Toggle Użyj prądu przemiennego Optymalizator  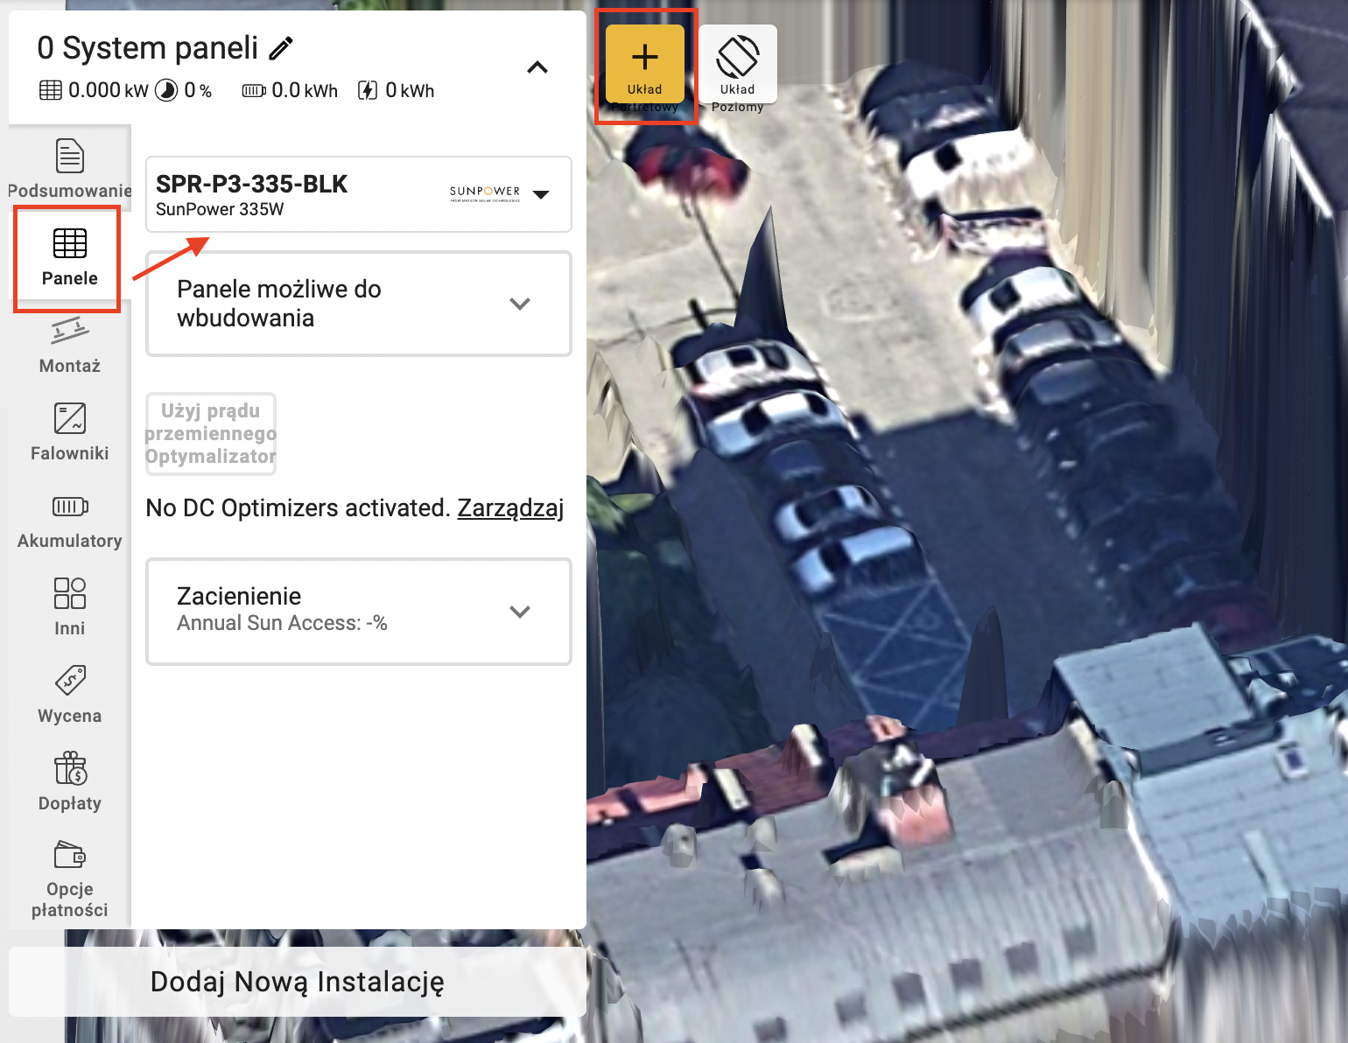click(x=211, y=434)
